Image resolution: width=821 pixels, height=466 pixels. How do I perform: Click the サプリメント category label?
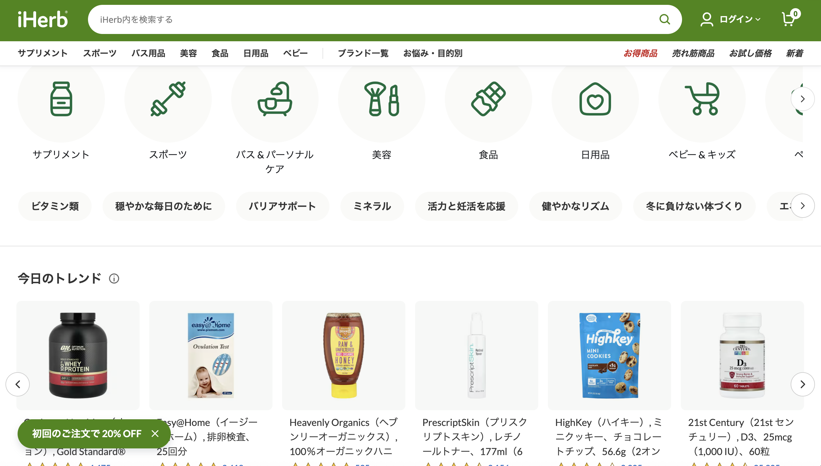point(61,155)
